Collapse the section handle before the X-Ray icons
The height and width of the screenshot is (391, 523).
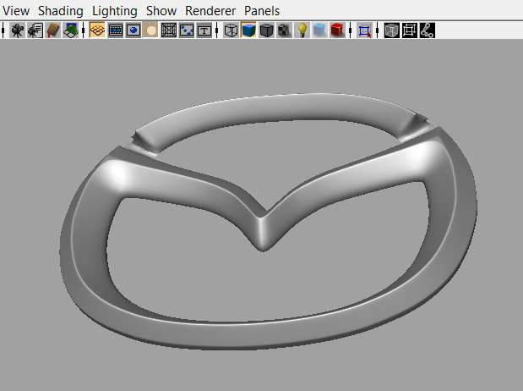[377, 30]
